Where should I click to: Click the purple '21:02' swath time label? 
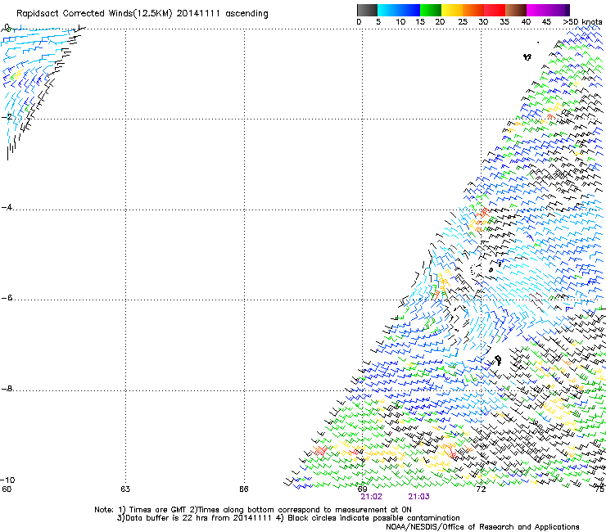pos(372,497)
